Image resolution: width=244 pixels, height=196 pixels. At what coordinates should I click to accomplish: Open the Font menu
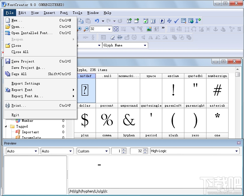(x=64, y=13)
